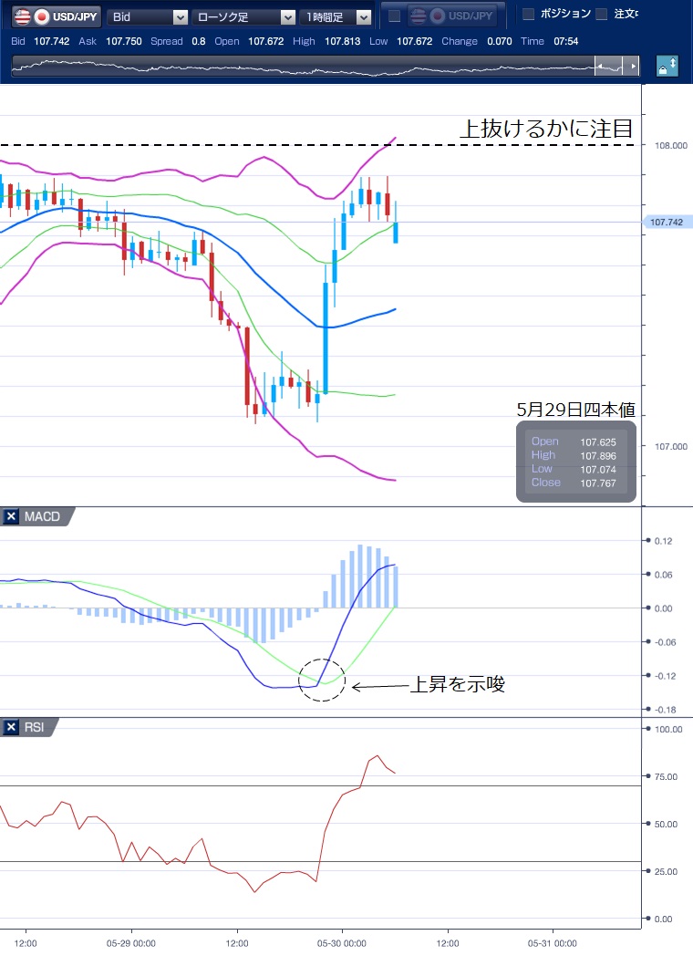Image resolution: width=693 pixels, height=956 pixels.
Task: Expand the ローソク足 chart type dropdown
Action: click(x=244, y=16)
